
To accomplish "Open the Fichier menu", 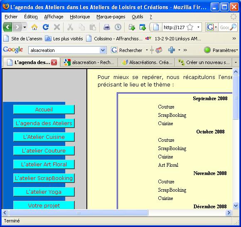I will tap(11, 17).
